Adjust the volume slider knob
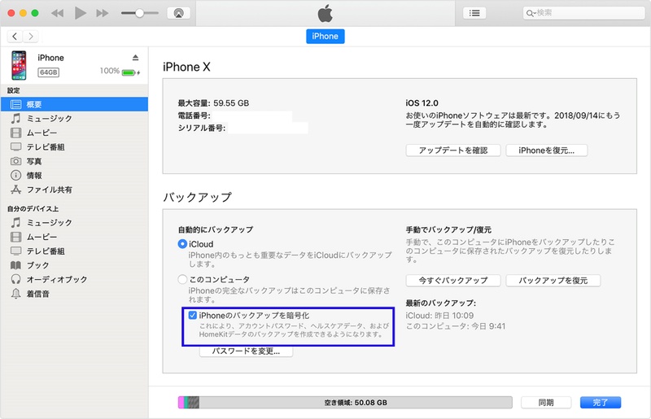Viewport: 651px width, 419px height. click(139, 13)
